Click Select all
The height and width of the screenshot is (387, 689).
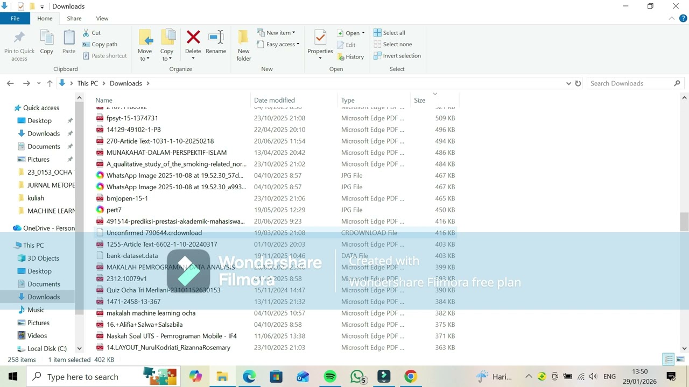click(389, 33)
